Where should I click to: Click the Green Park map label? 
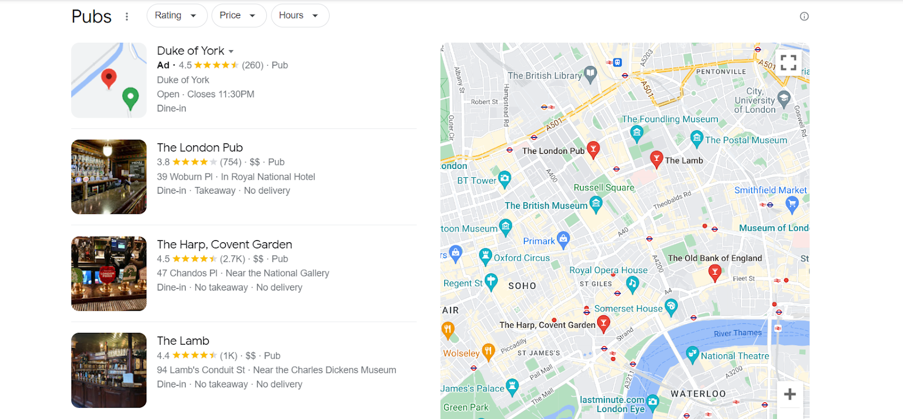[466, 407]
